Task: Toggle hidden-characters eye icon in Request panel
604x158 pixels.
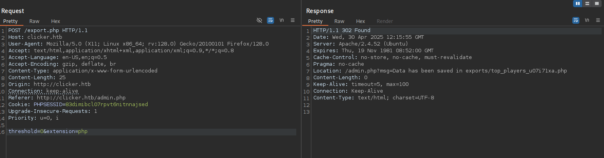Action: pos(259,20)
